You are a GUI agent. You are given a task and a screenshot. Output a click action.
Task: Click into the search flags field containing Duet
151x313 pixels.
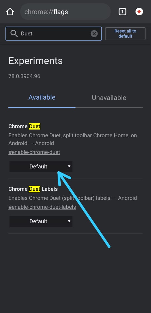click(x=54, y=33)
